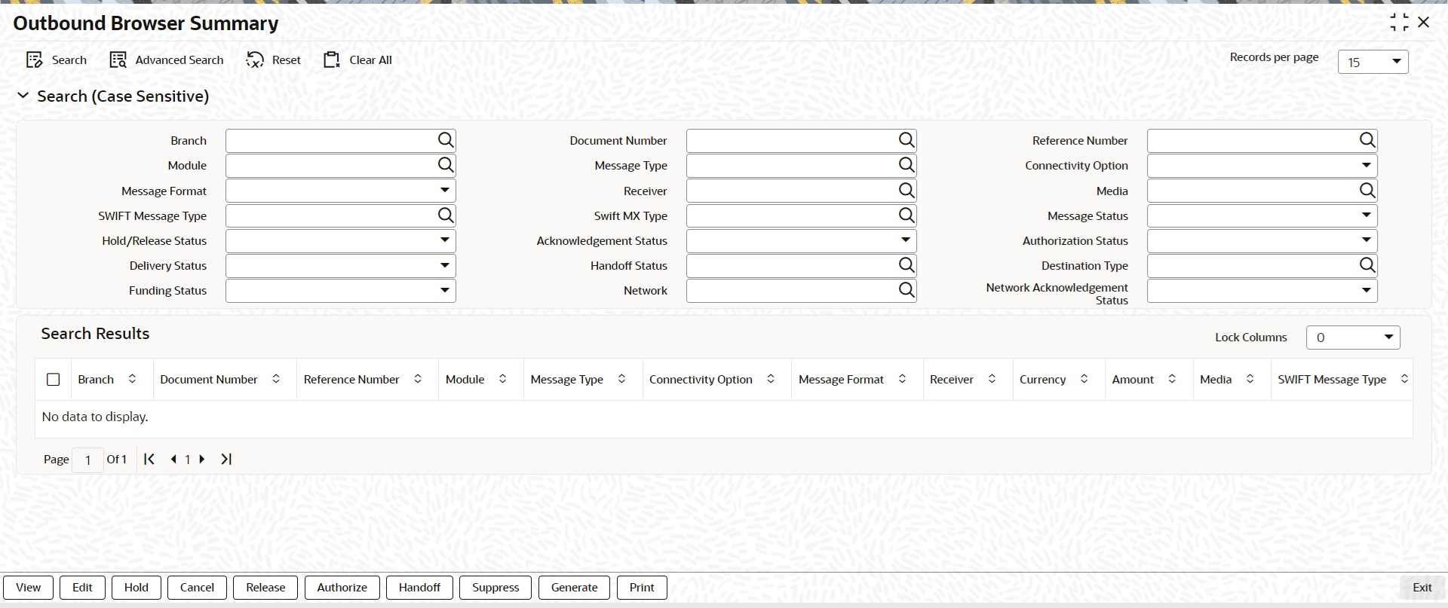The height and width of the screenshot is (608, 1448).
Task: Open Hold/Release Status dropdown
Action: (340, 240)
